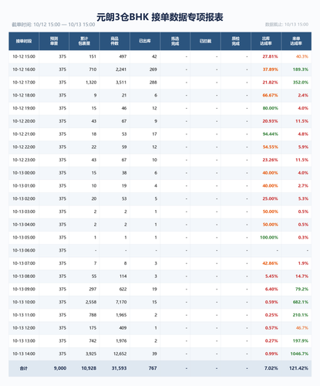Click the 预测单量 column header
The width and height of the screenshot is (320, 386).
[54, 41]
